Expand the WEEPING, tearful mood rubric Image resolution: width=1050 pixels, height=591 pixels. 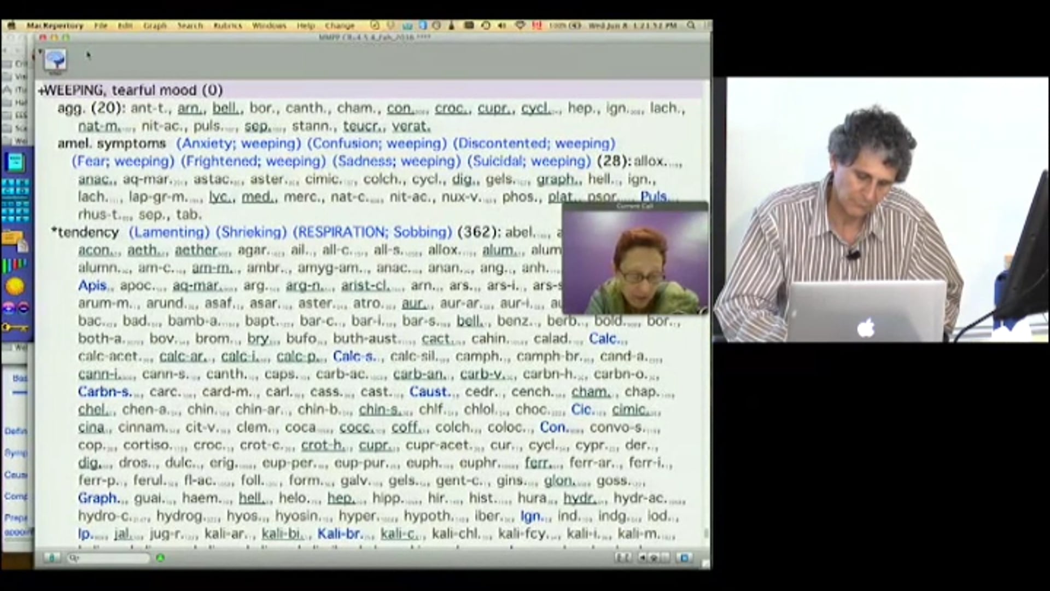pos(40,91)
